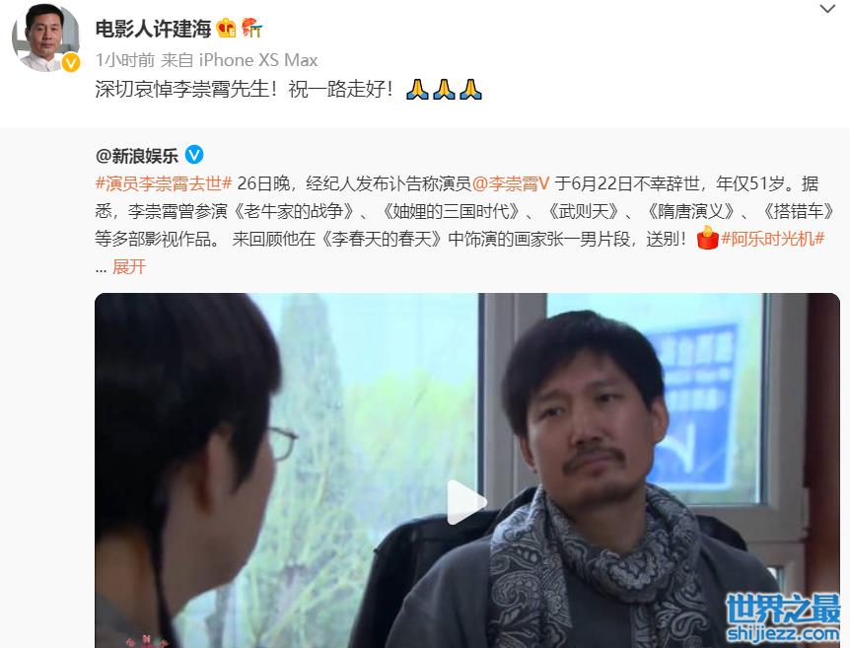The image size is (850, 648).
Task: Click the 世界之最 watermark logo
Action: pos(783,617)
